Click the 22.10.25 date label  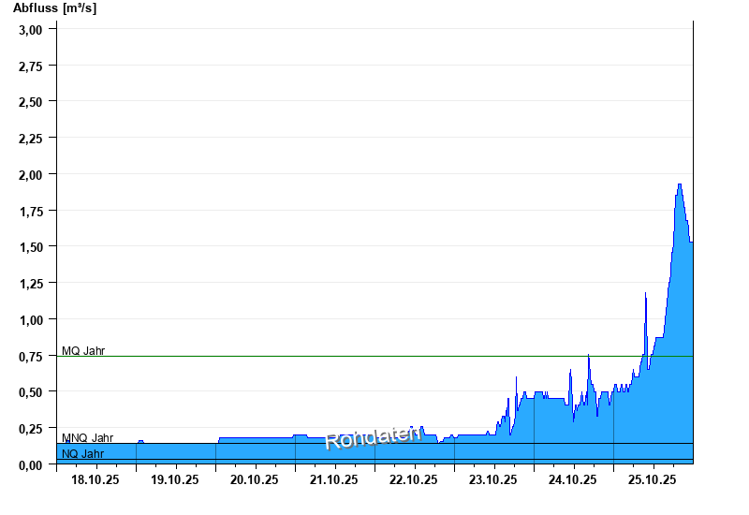[x=413, y=479]
